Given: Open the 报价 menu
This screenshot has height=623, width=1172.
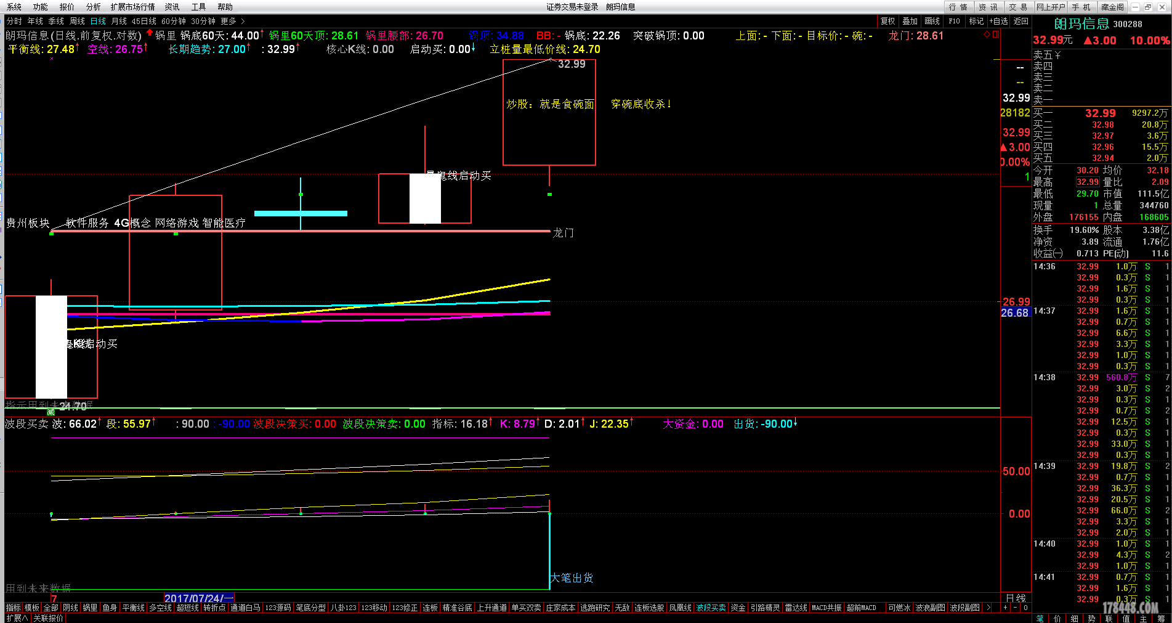Looking at the screenshot, I should coord(67,7).
